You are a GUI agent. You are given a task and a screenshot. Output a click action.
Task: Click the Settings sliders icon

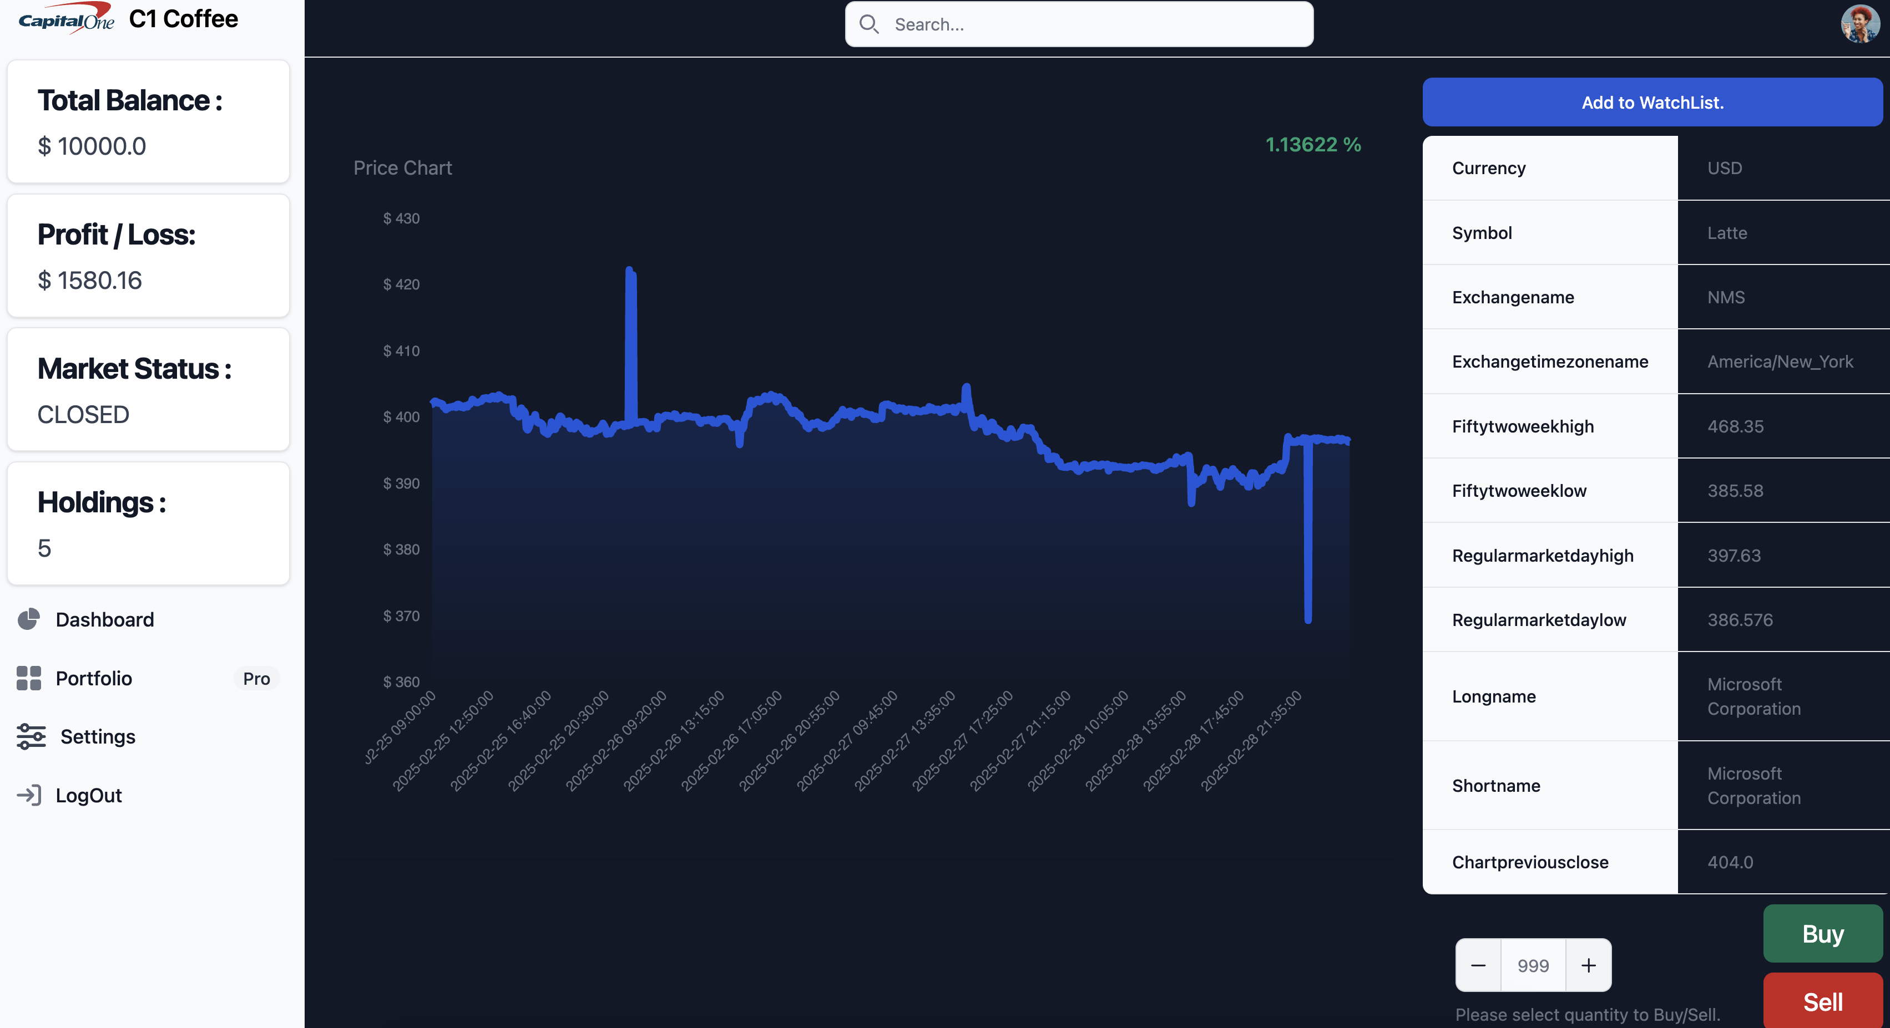coord(31,736)
